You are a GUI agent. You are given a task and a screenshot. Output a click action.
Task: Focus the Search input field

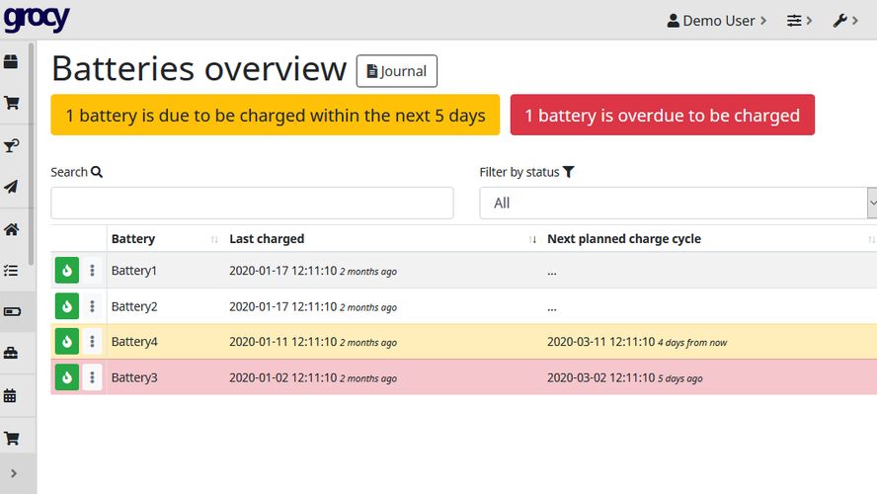(x=252, y=203)
